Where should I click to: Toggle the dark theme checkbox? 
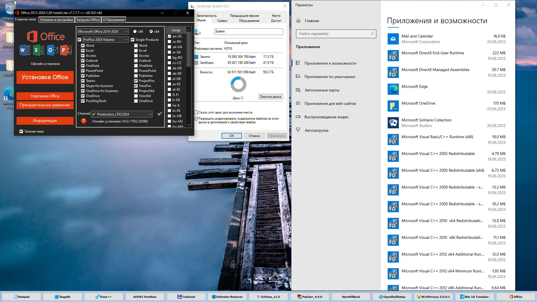click(21, 131)
